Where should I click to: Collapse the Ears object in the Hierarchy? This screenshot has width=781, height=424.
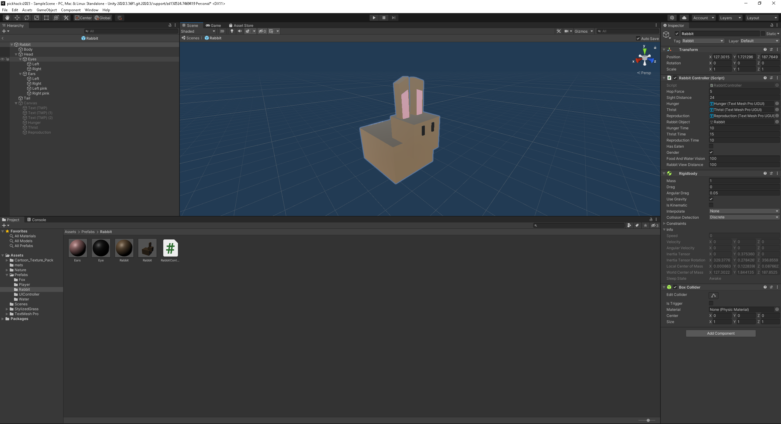(x=20, y=74)
